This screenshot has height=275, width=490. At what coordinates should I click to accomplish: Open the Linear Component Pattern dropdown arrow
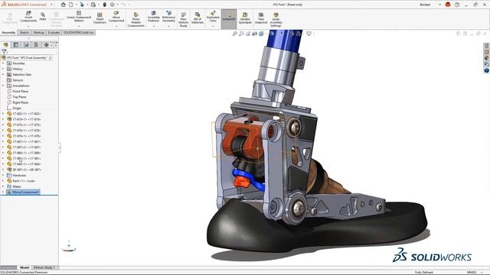pyautogui.click(x=79, y=26)
